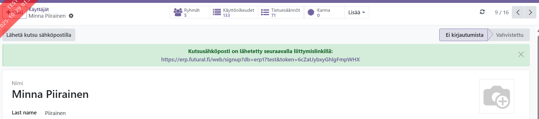Go to next record arrow
The height and width of the screenshot is (119, 539).
(530, 12)
